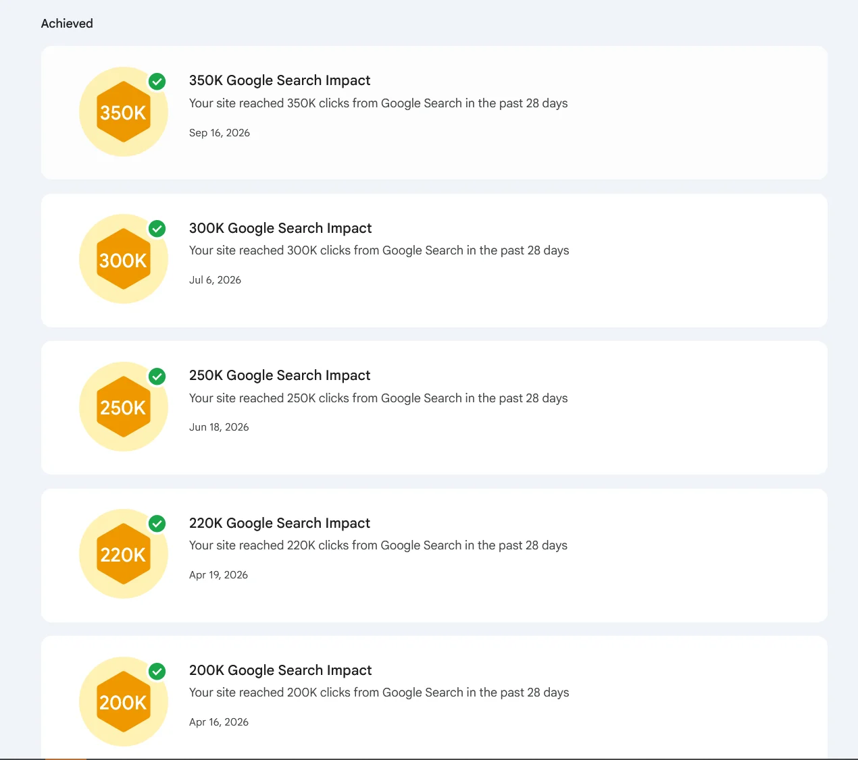Click the date 'Jun 18, 2026'
The width and height of the screenshot is (858, 760).
pyautogui.click(x=219, y=427)
